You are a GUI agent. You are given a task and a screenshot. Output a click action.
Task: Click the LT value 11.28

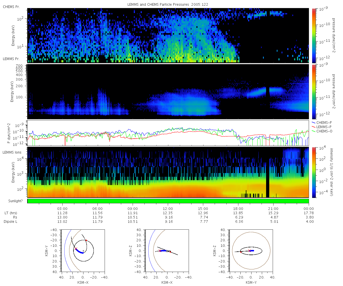click(x=62, y=213)
